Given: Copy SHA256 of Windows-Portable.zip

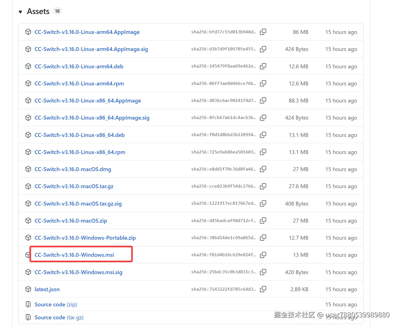Looking at the screenshot, I should click(x=263, y=237).
